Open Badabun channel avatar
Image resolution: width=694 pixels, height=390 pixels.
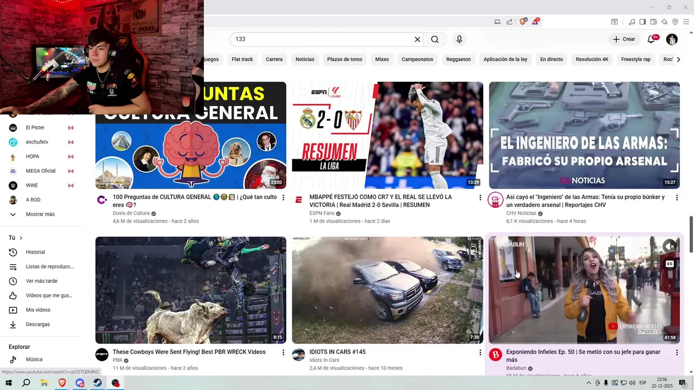pos(496,355)
